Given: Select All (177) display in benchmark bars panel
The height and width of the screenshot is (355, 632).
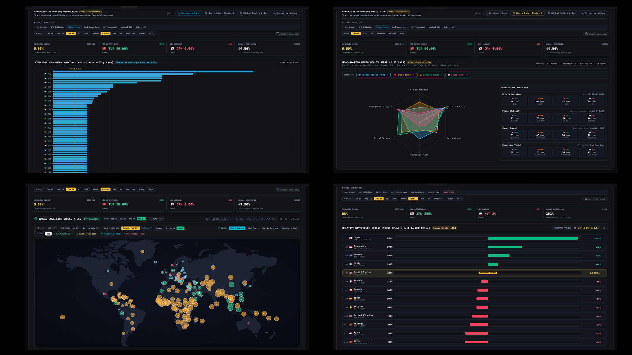Looking at the screenshot, I should click(x=83, y=34).
